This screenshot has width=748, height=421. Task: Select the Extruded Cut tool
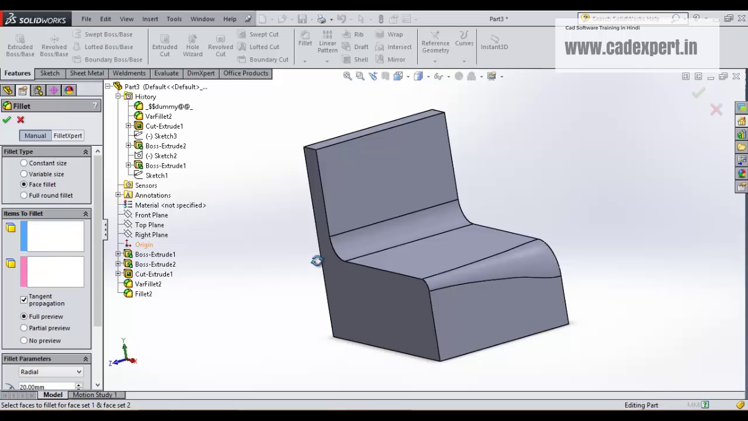(165, 45)
